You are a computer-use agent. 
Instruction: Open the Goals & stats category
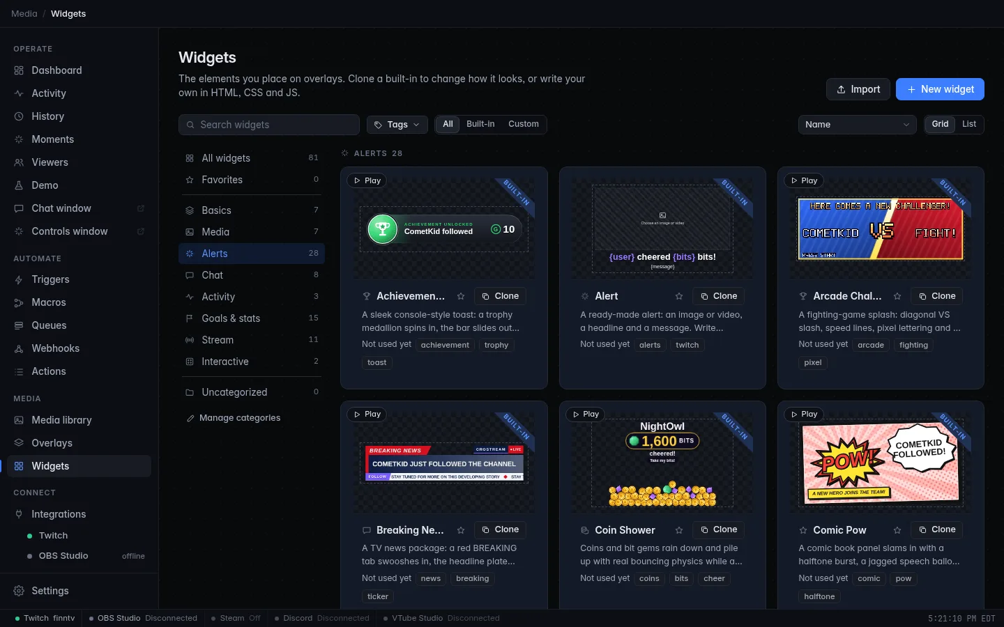click(252, 318)
